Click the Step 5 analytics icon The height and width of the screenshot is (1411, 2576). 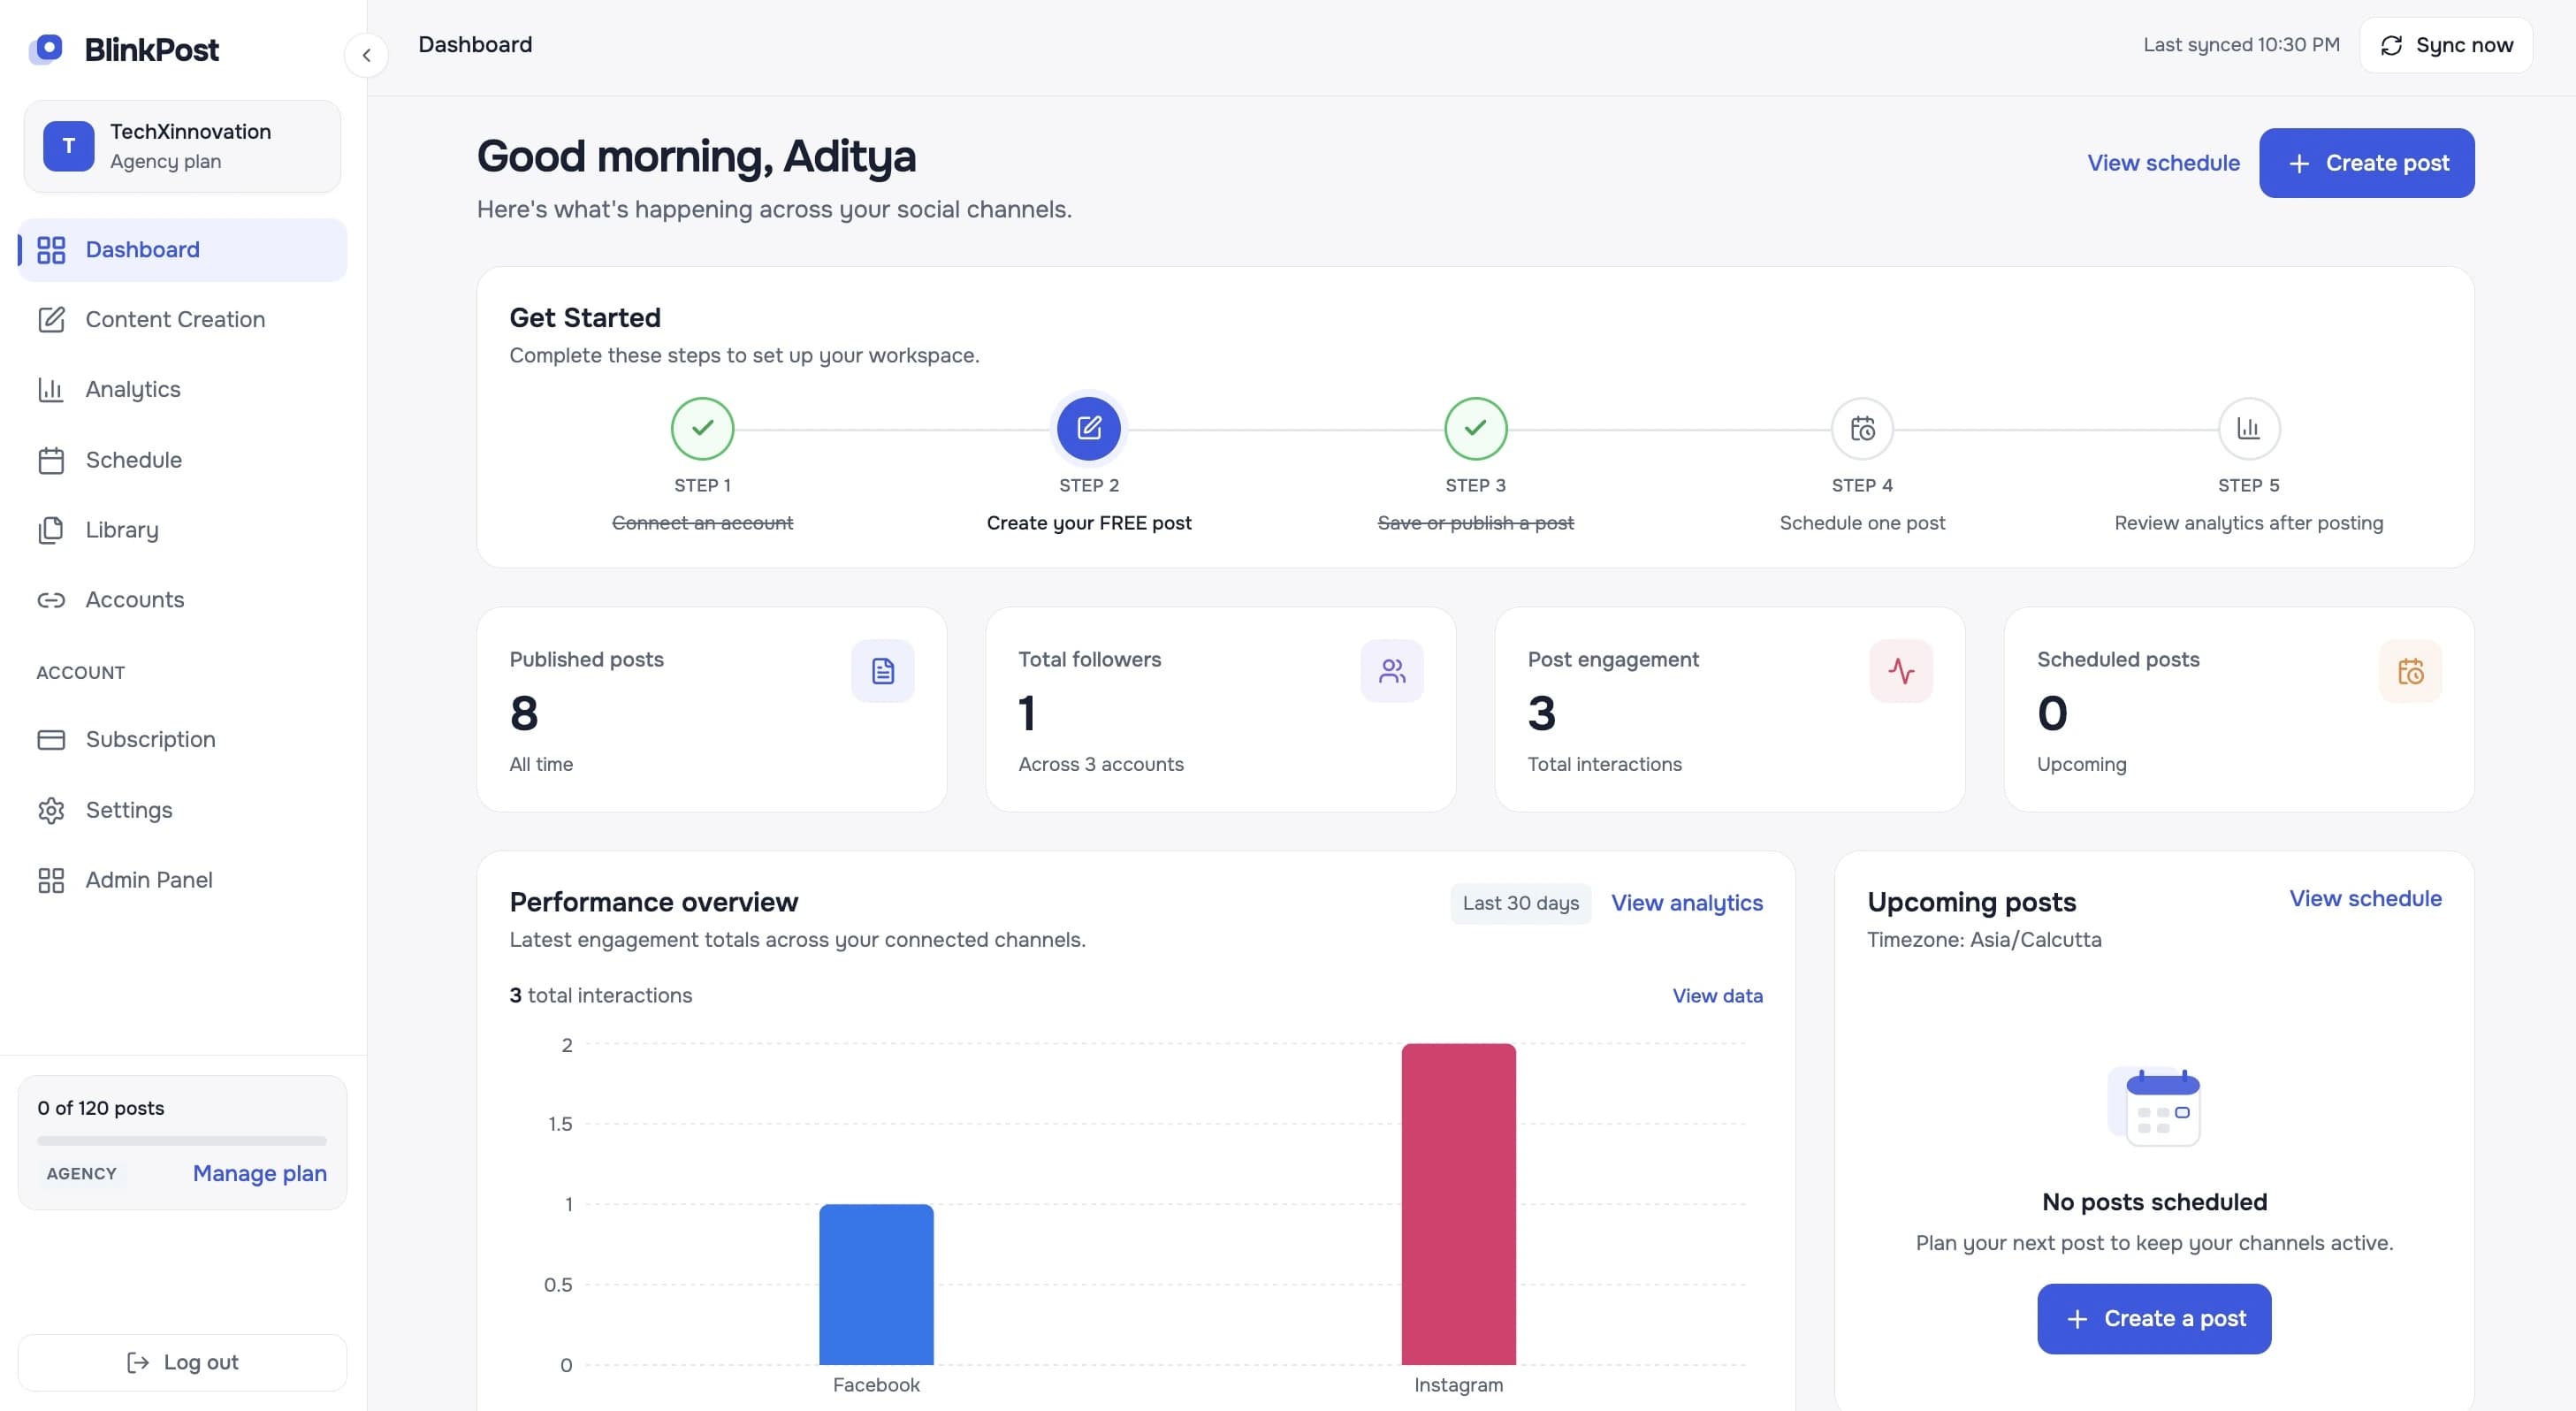tap(2248, 428)
